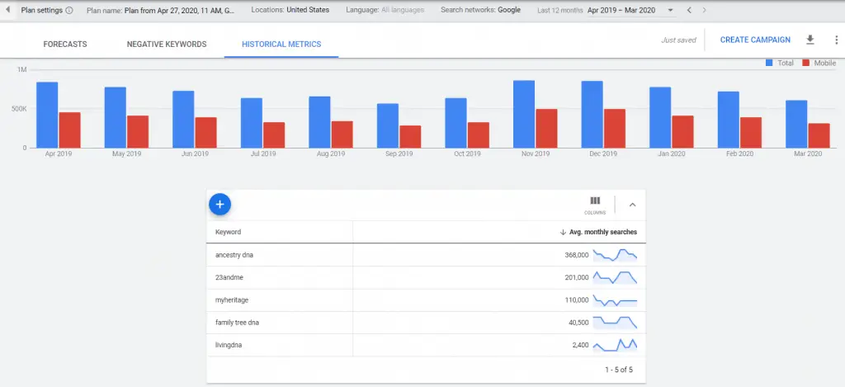This screenshot has height=387, width=845.
Task: Click the 201,000 searches value
Action: click(577, 277)
